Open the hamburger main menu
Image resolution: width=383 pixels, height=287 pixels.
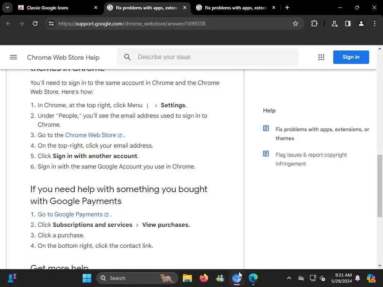(13, 57)
